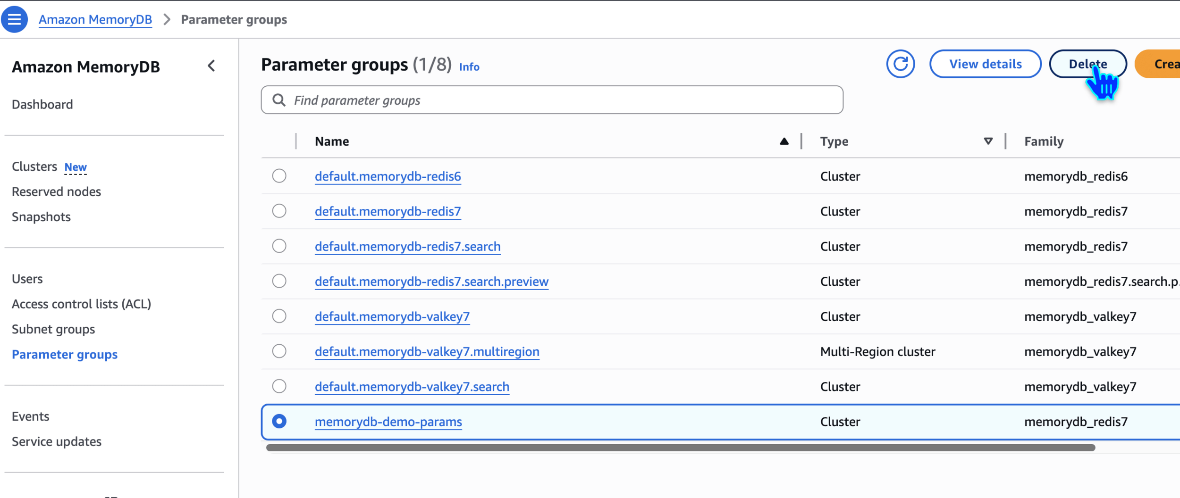Image resolution: width=1180 pixels, height=498 pixels.
Task: Click the Type column header
Action: click(834, 141)
